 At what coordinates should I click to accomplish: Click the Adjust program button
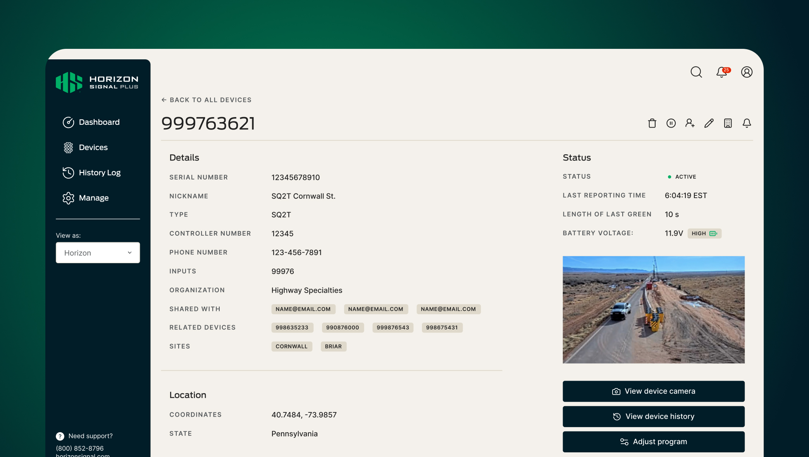coord(654,441)
